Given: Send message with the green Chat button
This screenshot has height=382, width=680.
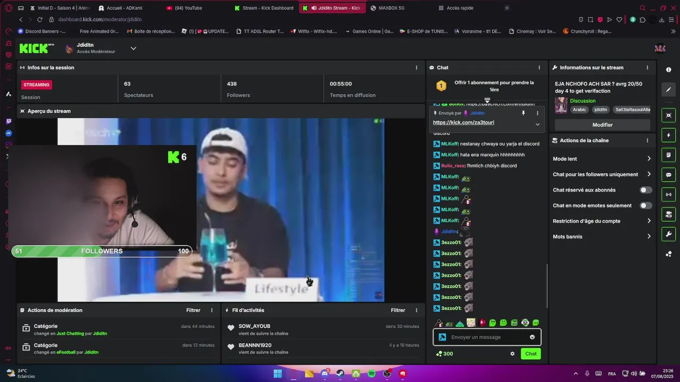Looking at the screenshot, I should click(x=531, y=354).
